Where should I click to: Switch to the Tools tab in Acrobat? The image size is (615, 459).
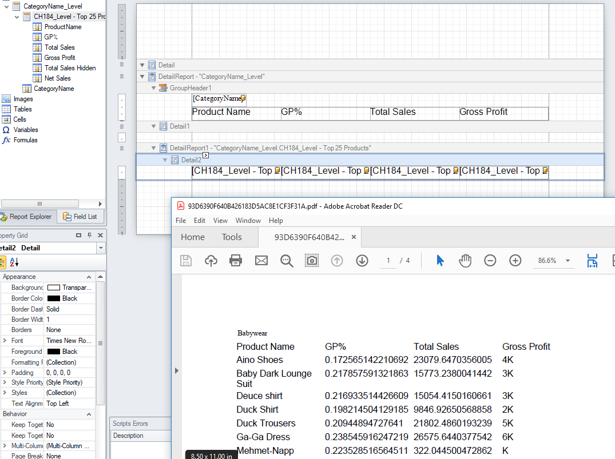coord(231,237)
